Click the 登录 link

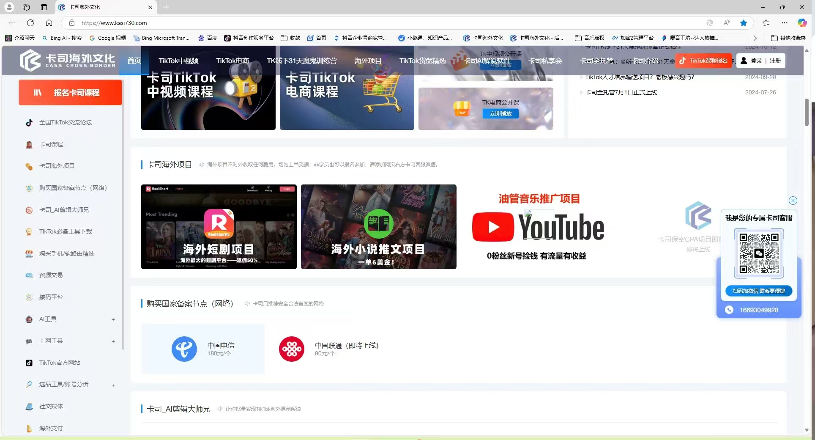click(756, 60)
